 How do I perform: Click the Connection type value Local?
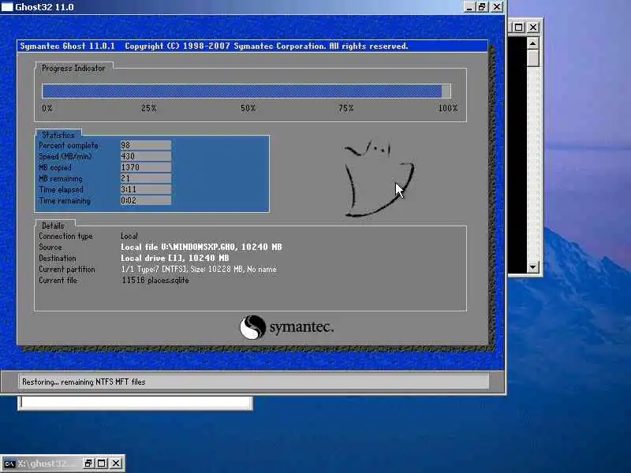[129, 236]
